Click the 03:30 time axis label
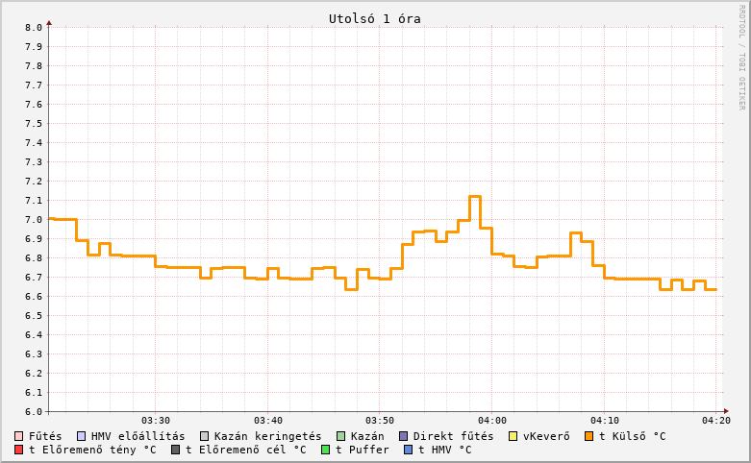 (156, 421)
